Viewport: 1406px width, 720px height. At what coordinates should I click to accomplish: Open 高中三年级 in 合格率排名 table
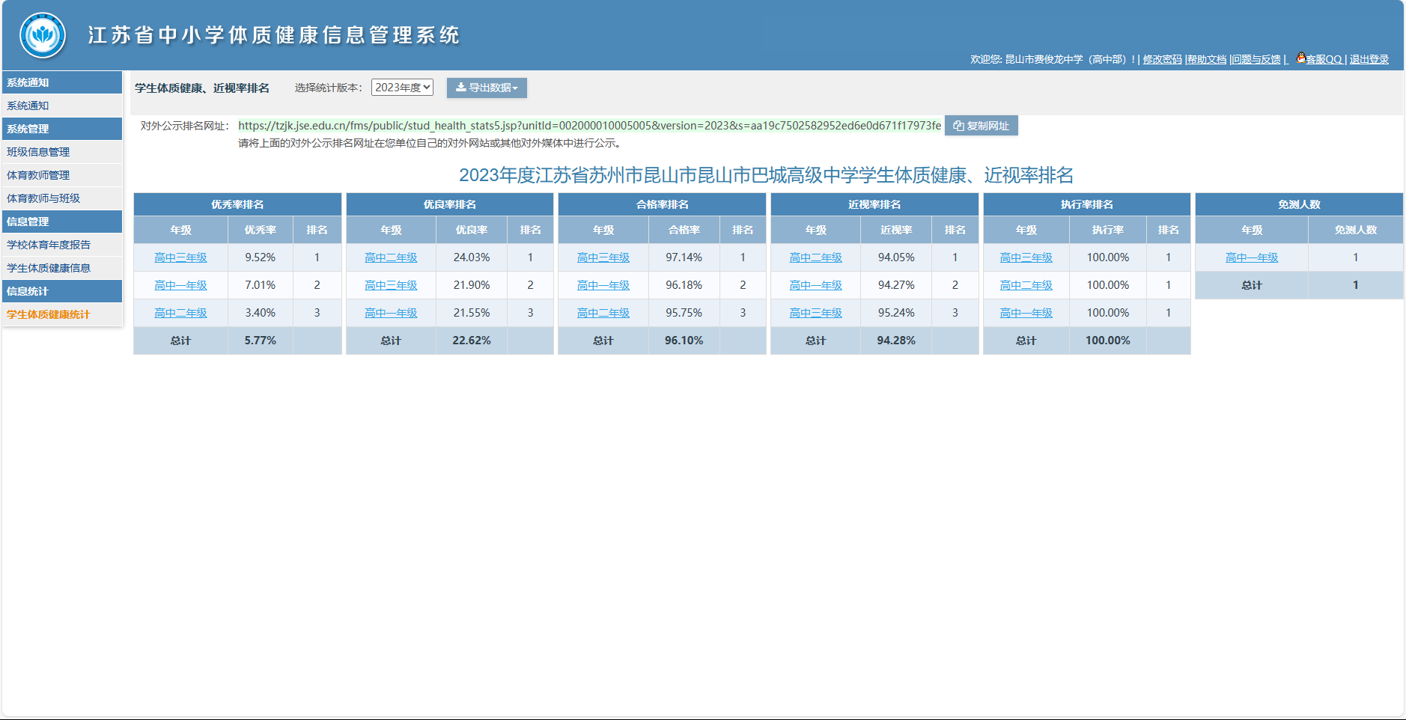(603, 257)
